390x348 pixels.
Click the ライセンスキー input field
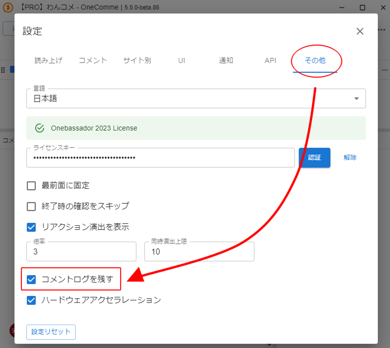point(160,158)
